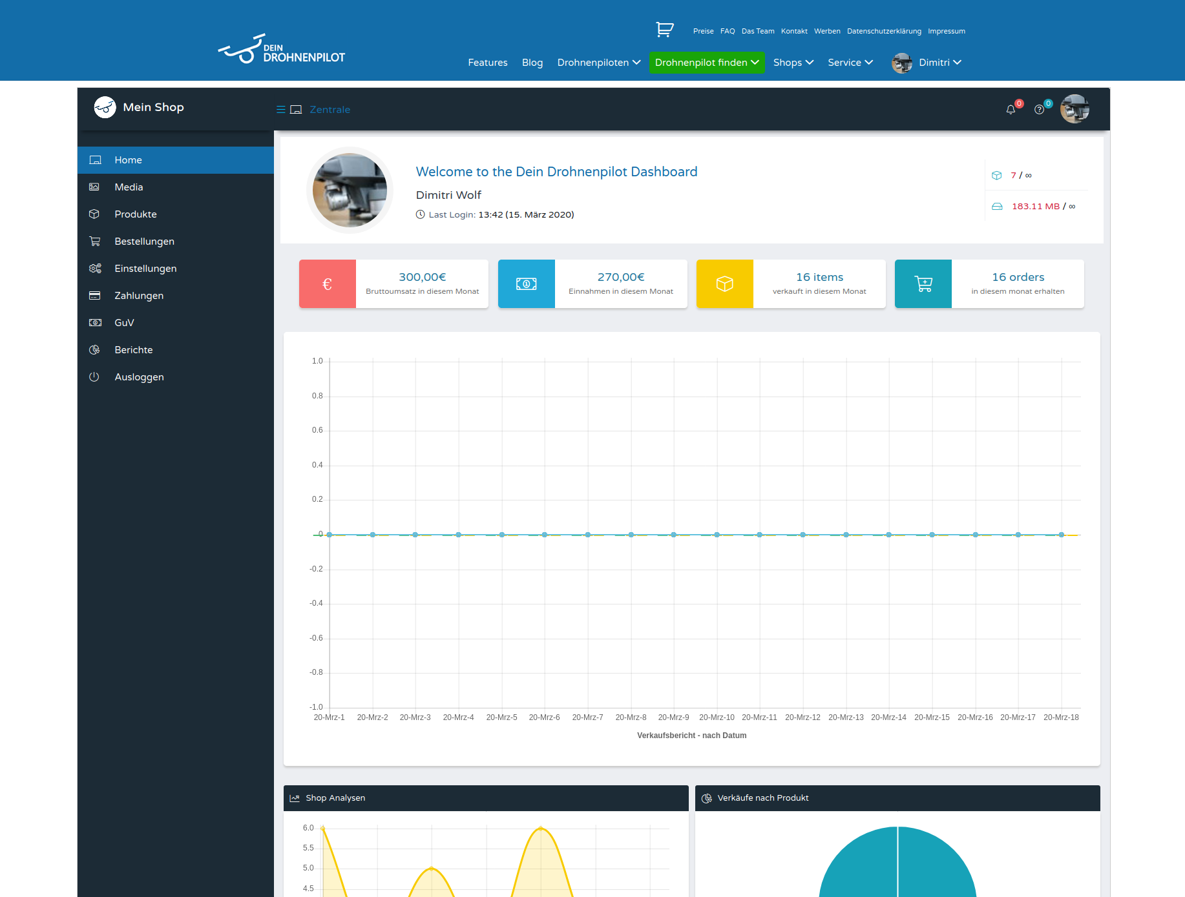The width and height of the screenshot is (1185, 897).
Task: Expand the Shops dropdown menu
Action: pos(793,63)
